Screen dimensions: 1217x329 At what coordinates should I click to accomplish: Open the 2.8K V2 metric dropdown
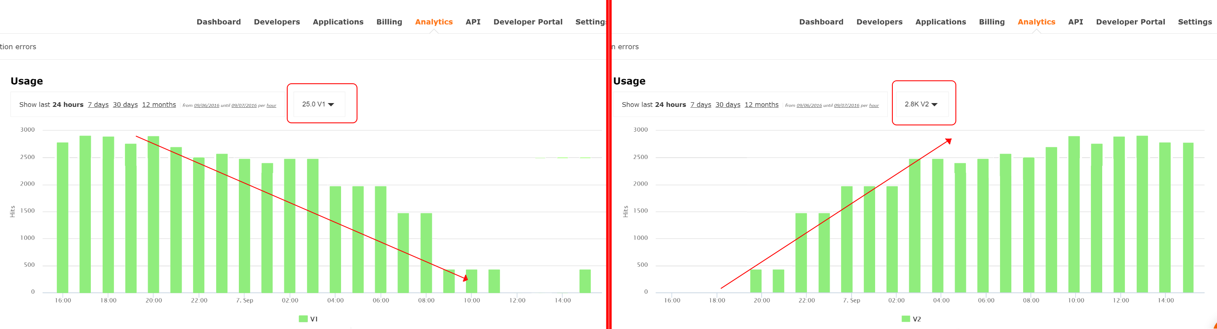click(921, 104)
